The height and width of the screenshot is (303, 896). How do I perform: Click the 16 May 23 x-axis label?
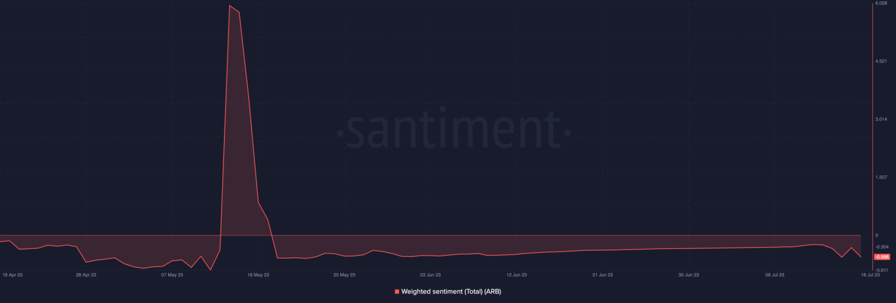(x=258, y=274)
